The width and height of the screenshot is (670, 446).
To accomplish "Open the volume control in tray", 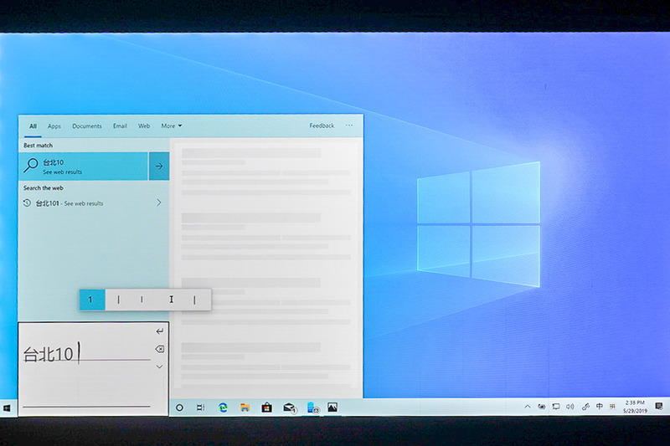I will [x=570, y=407].
